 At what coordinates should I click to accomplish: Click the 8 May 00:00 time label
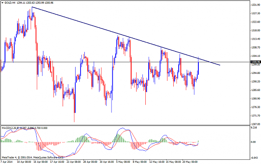click(x=140, y=161)
